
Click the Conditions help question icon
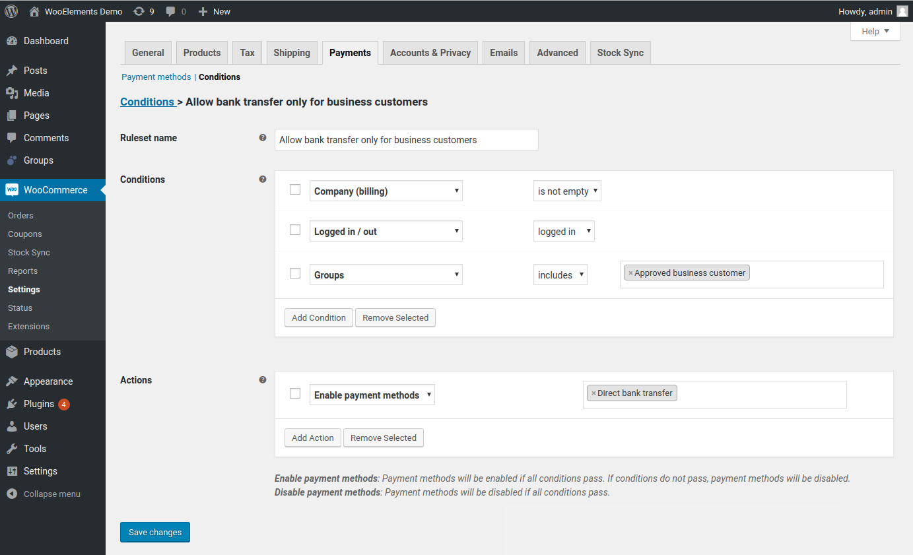tap(263, 180)
